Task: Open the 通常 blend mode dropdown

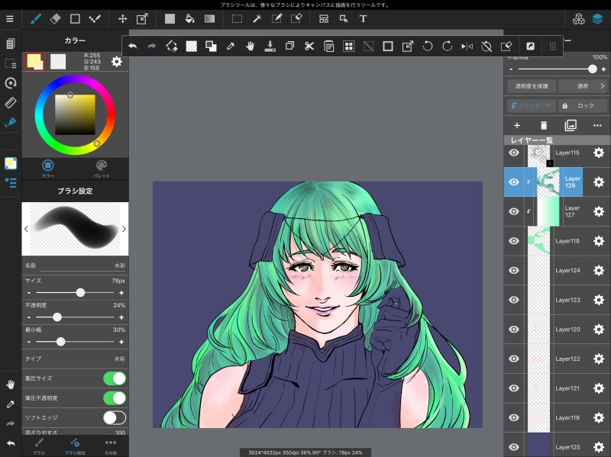Action: [x=583, y=86]
